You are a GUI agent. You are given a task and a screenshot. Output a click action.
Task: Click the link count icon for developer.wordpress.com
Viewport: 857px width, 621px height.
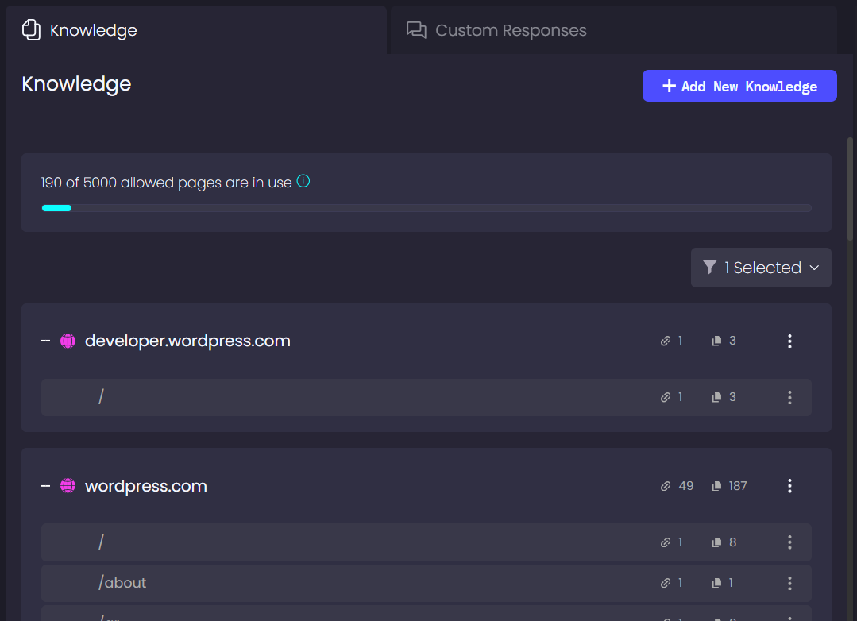click(x=665, y=341)
